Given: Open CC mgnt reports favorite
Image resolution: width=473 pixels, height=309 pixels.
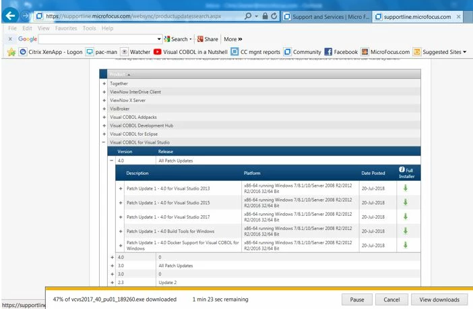Looking at the screenshot, I should [255, 52].
